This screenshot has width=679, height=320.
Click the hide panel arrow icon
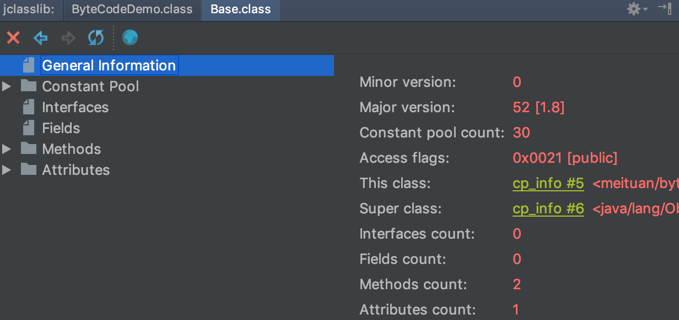pyautogui.click(x=664, y=9)
